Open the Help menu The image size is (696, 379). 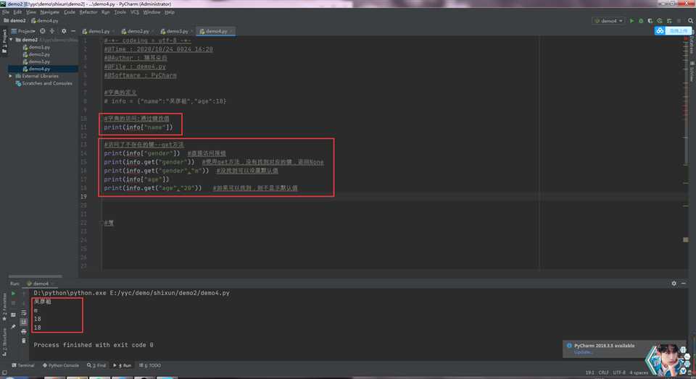pyautogui.click(x=170, y=12)
